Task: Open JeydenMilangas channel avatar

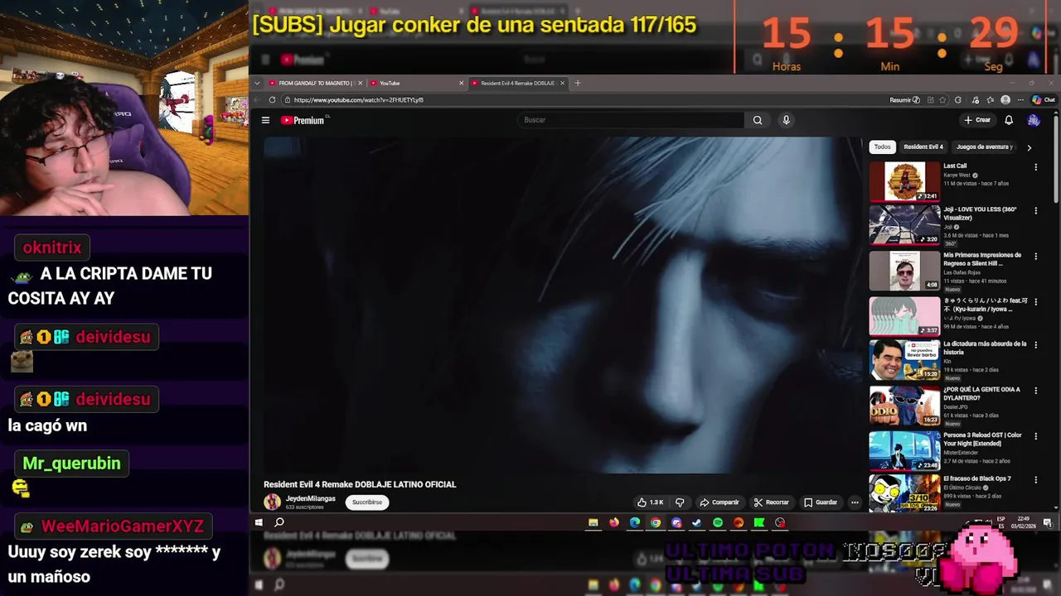Action: [272, 502]
